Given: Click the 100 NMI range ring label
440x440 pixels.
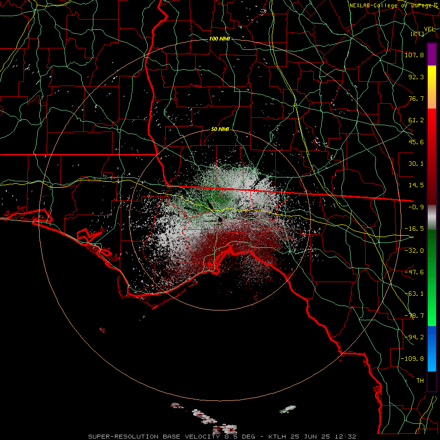Looking at the screenshot, I should (x=220, y=39).
